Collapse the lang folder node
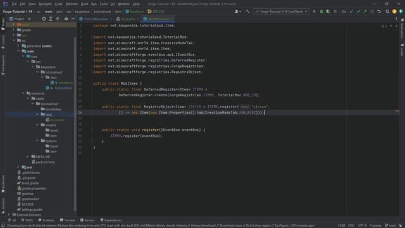The width and height of the screenshot is (405, 228). tap(37, 114)
